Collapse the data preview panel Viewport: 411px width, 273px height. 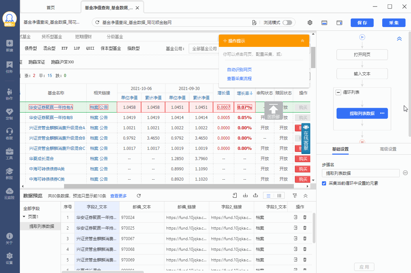click(x=306, y=196)
